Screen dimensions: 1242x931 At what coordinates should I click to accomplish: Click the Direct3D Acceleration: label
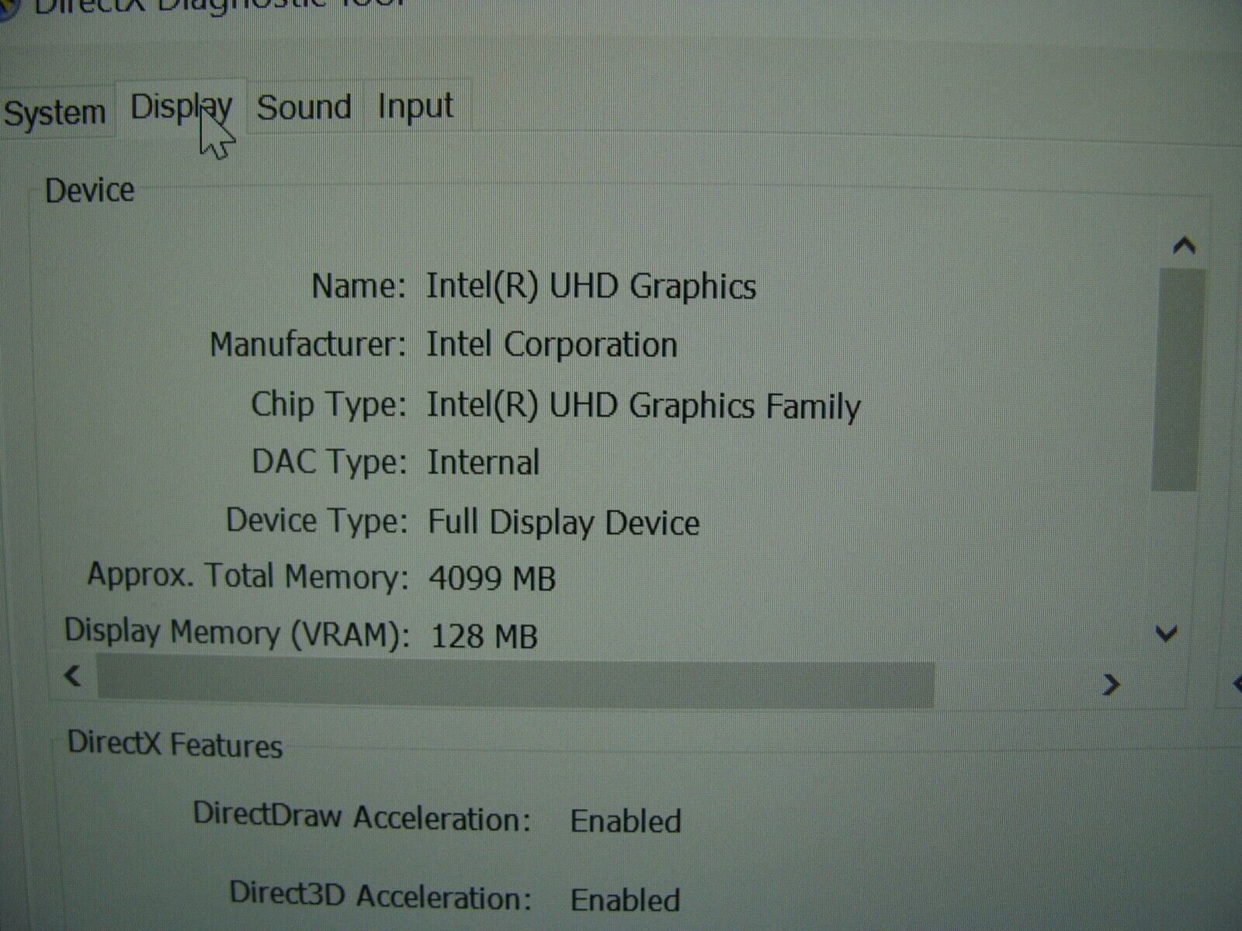[x=380, y=896]
